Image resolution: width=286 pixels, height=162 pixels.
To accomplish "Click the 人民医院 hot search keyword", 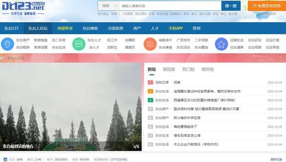I will coord(127,14).
